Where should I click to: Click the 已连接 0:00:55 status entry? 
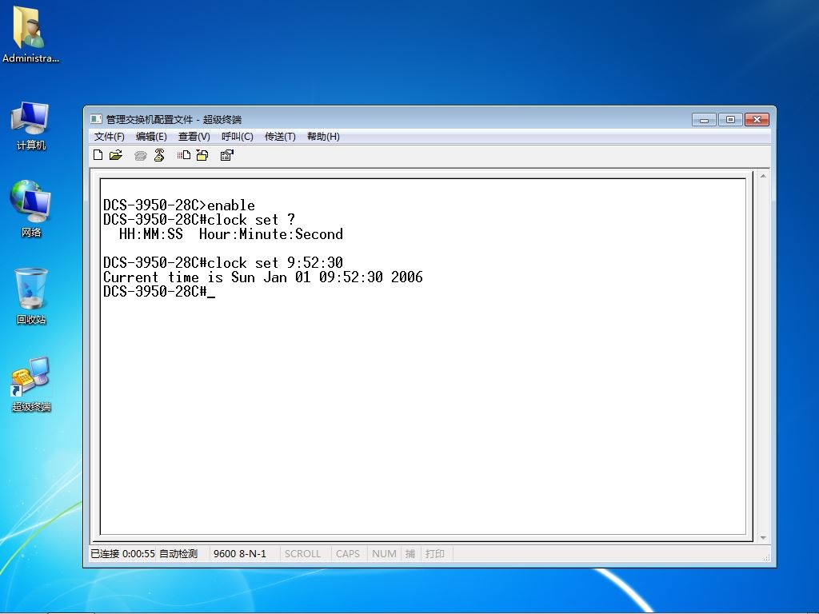click(122, 553)
